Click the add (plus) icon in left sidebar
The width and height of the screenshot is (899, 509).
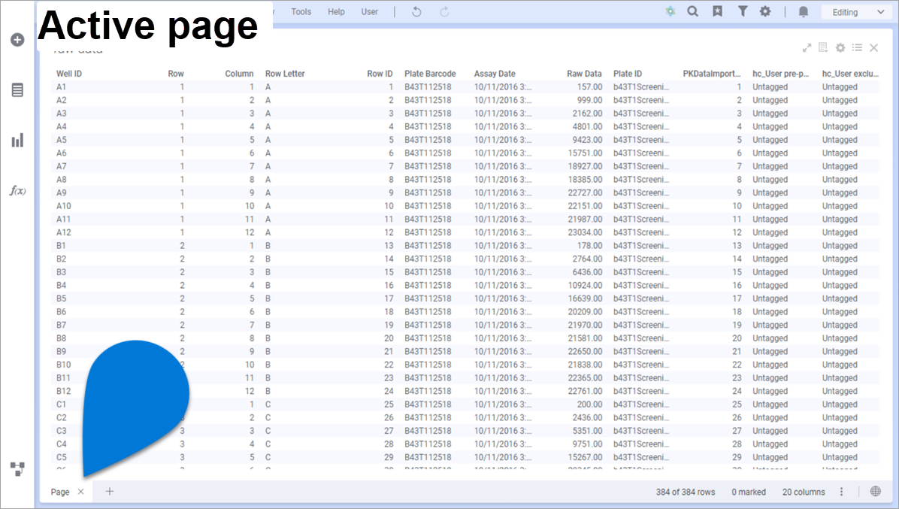click(x=17, y=40)
